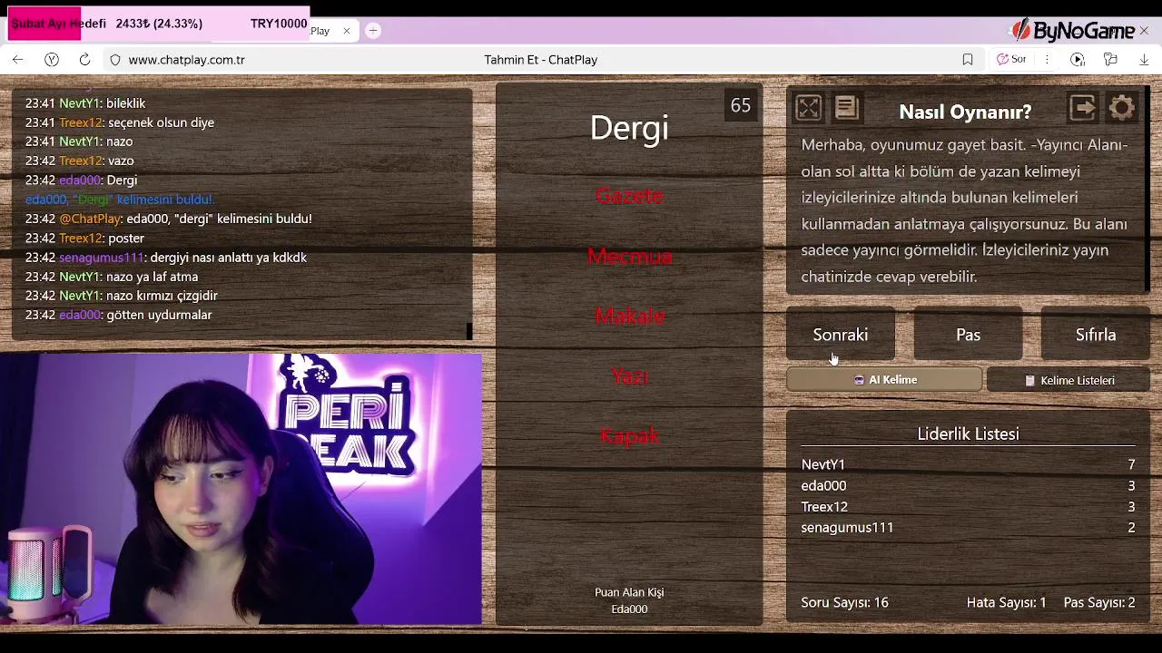Click the Pas button
This screenshot has height=653, width=1162.
[x=968, y=335]
